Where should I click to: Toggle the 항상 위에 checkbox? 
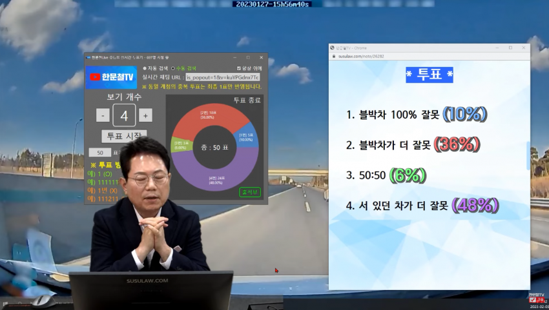click(x=249, y=68)
